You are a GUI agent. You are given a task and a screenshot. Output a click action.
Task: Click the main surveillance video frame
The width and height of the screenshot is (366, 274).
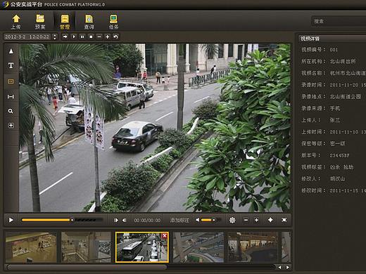click(155, 128)
